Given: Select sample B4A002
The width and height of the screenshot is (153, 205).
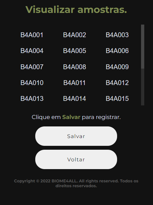Looking at the screenshot, I should [x=74, y=35].
